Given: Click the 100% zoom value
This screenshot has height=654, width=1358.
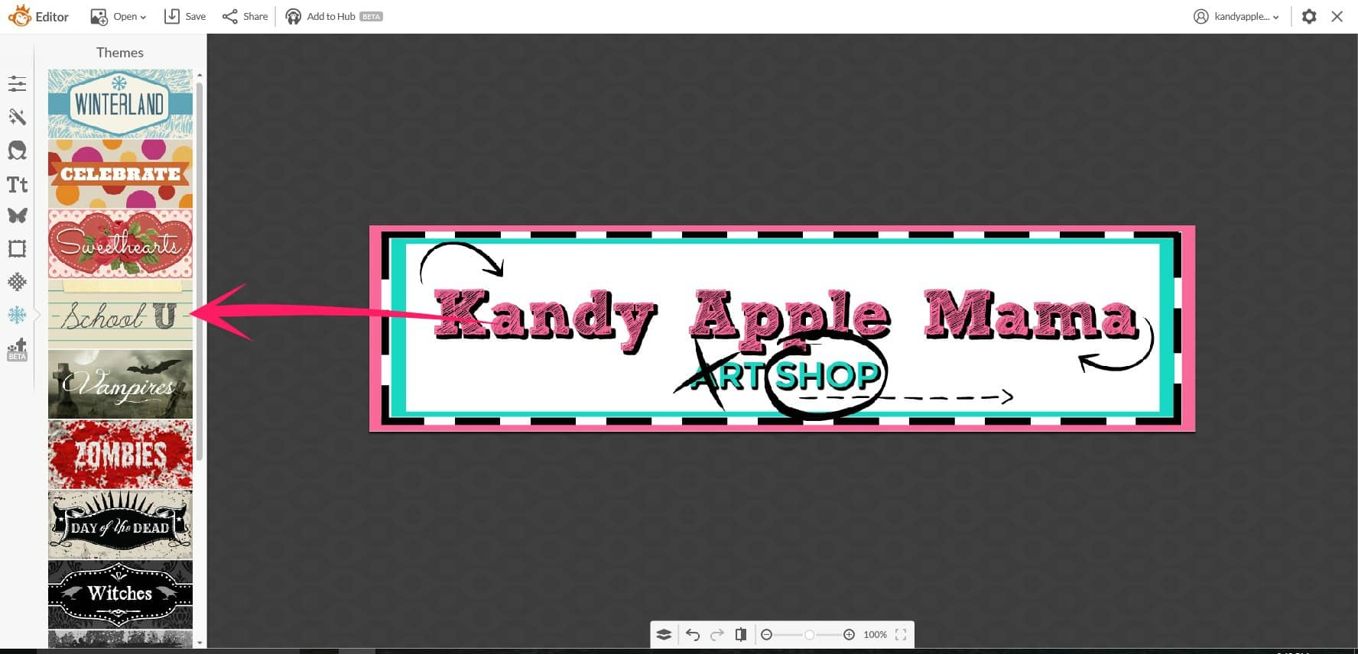Looking at the screenshot, I should click(x=875, y=634).
